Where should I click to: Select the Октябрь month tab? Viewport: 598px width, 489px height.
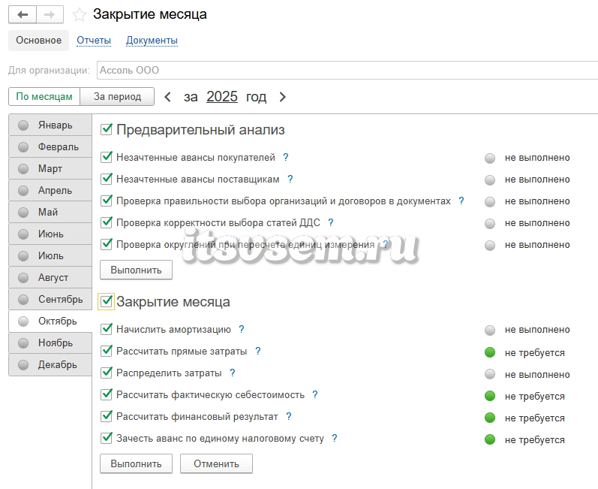50,321
